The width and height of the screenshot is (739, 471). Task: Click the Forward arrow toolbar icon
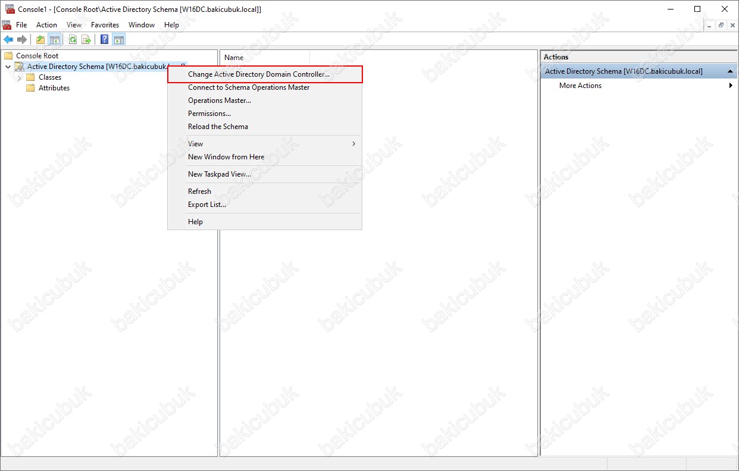pyautogui.click(x=22, y=40)
